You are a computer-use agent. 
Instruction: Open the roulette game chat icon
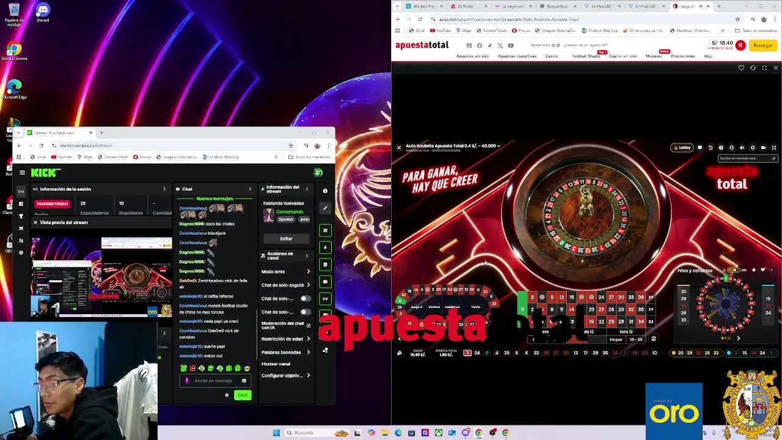point(700,147)
